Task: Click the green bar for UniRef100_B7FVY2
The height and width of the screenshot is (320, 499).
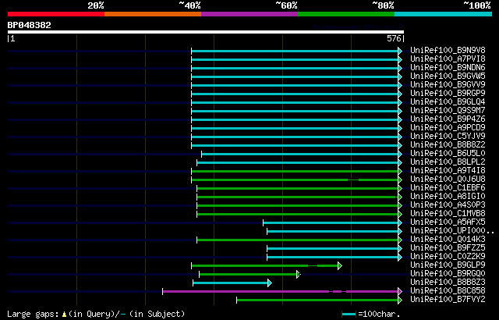Action: coord(317,300)
